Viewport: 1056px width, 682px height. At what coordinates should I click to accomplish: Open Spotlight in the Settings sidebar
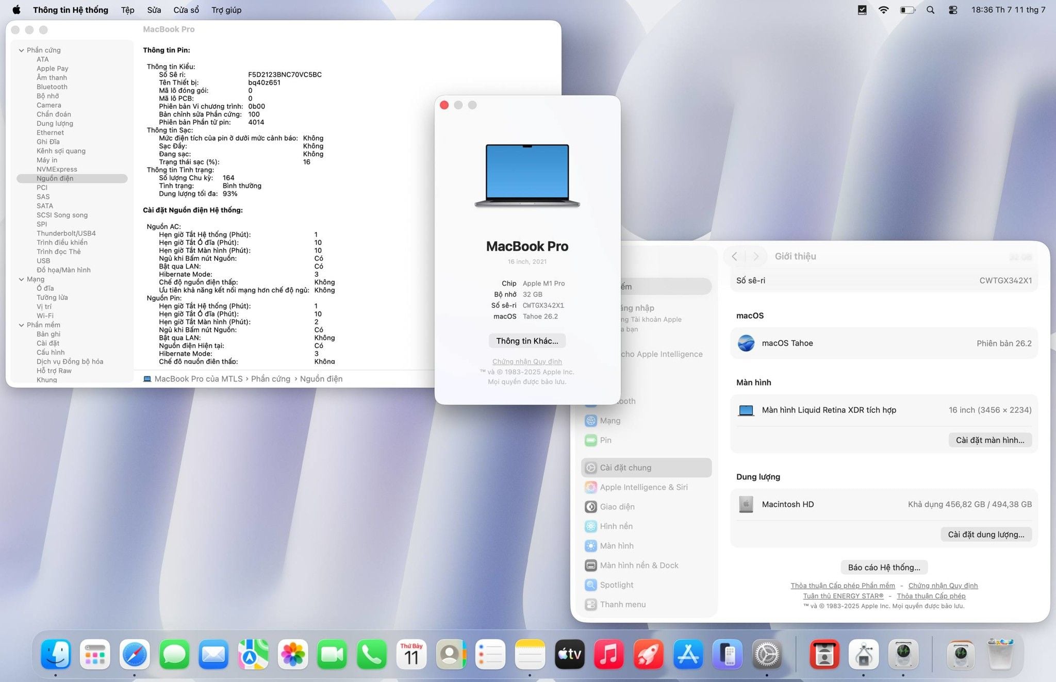coord(647,585)
